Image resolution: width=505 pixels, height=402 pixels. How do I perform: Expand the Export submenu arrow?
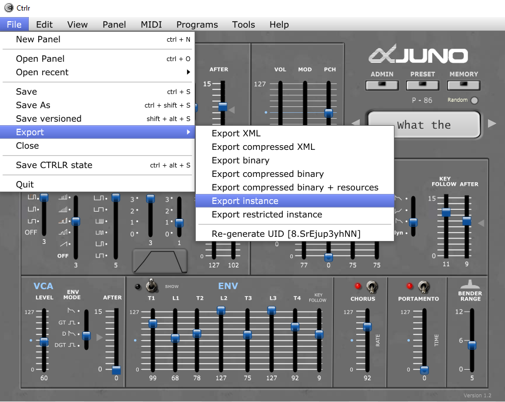tap(188, 132)
